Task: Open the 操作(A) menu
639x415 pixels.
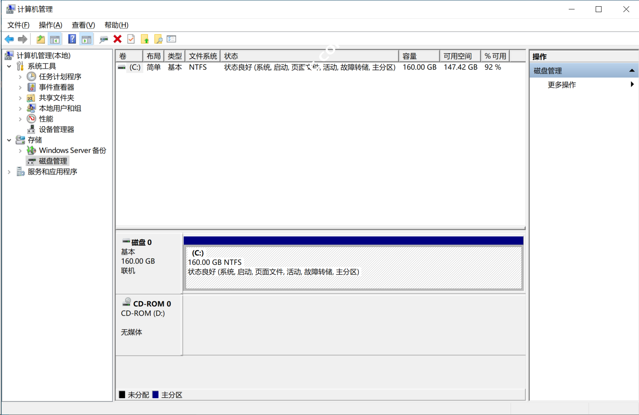Action: [50, 25]
